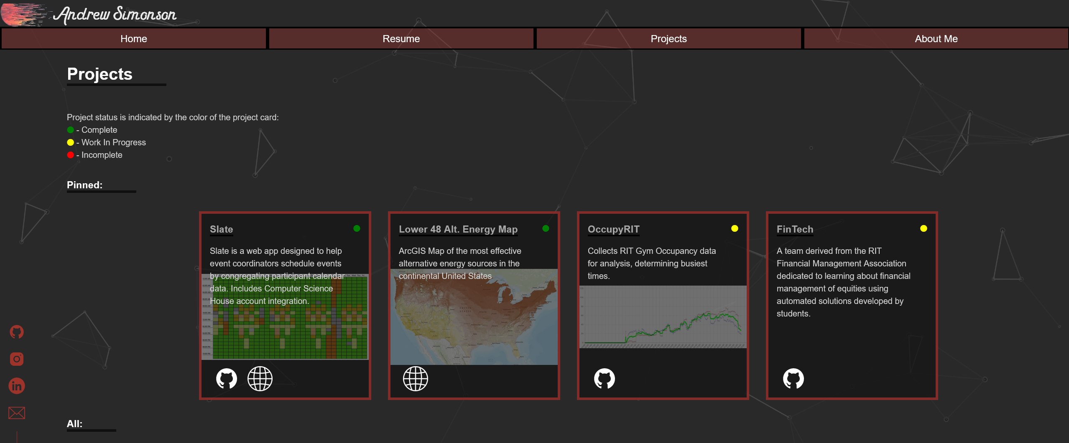Open Slate card's website globe icon
This screenshot has height=443, width=1069.
point(260,379)
